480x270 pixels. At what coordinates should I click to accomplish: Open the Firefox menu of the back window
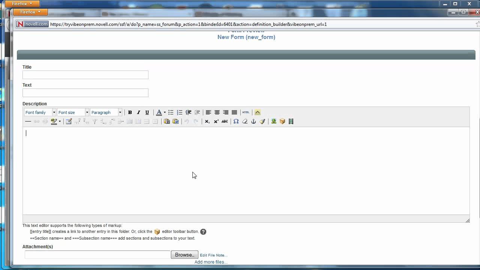tap(22, 4)
